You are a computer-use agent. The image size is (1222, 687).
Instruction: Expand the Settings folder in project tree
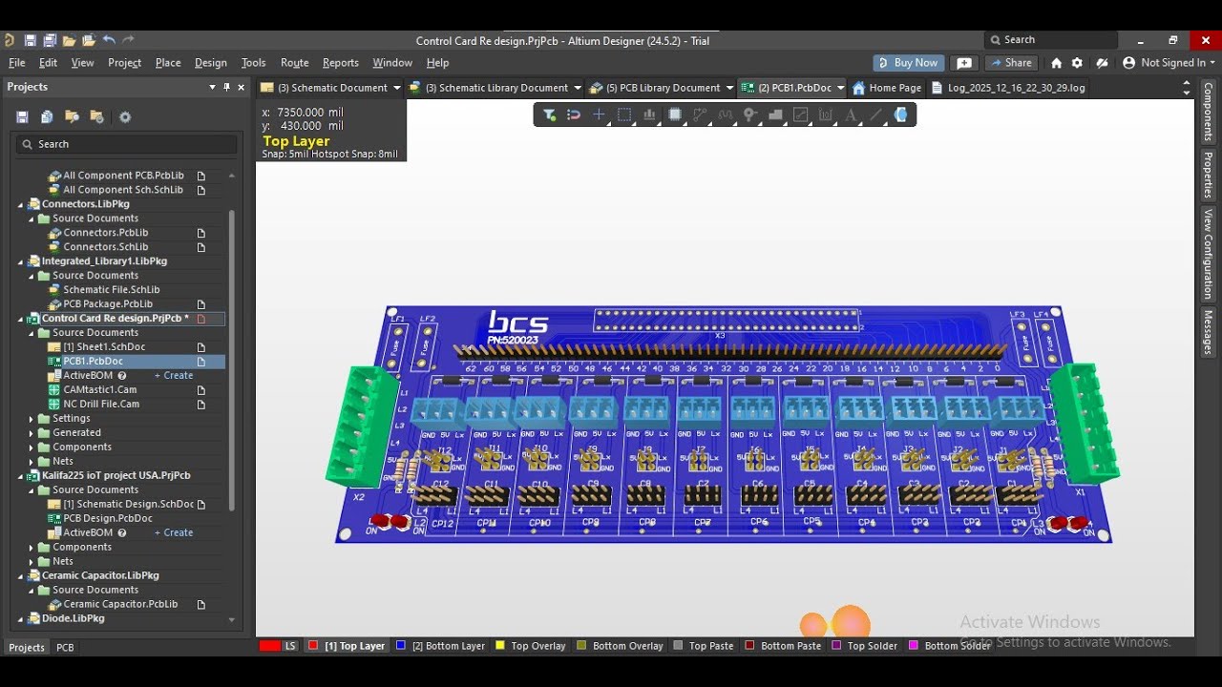point(31,418)
